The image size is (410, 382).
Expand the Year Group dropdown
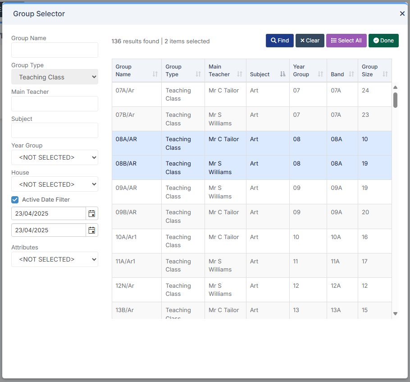pyautogui.click(x=55, y=158)
